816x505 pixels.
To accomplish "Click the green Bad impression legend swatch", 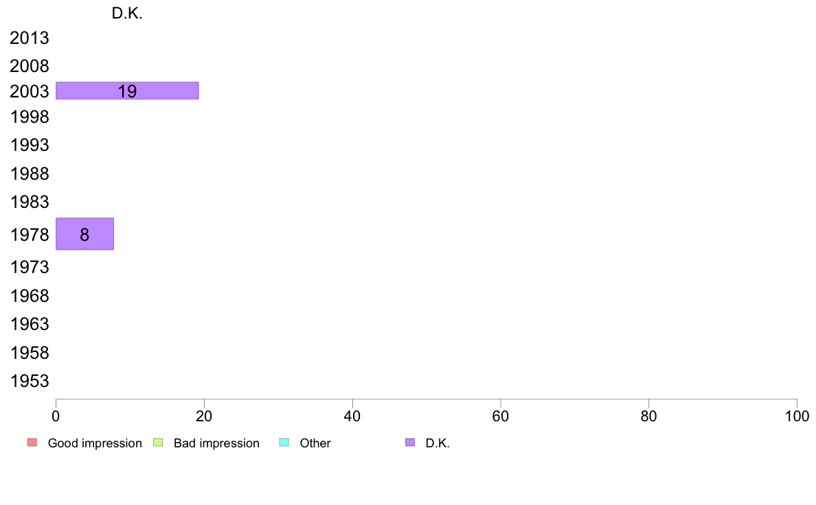I will [158, 443].
